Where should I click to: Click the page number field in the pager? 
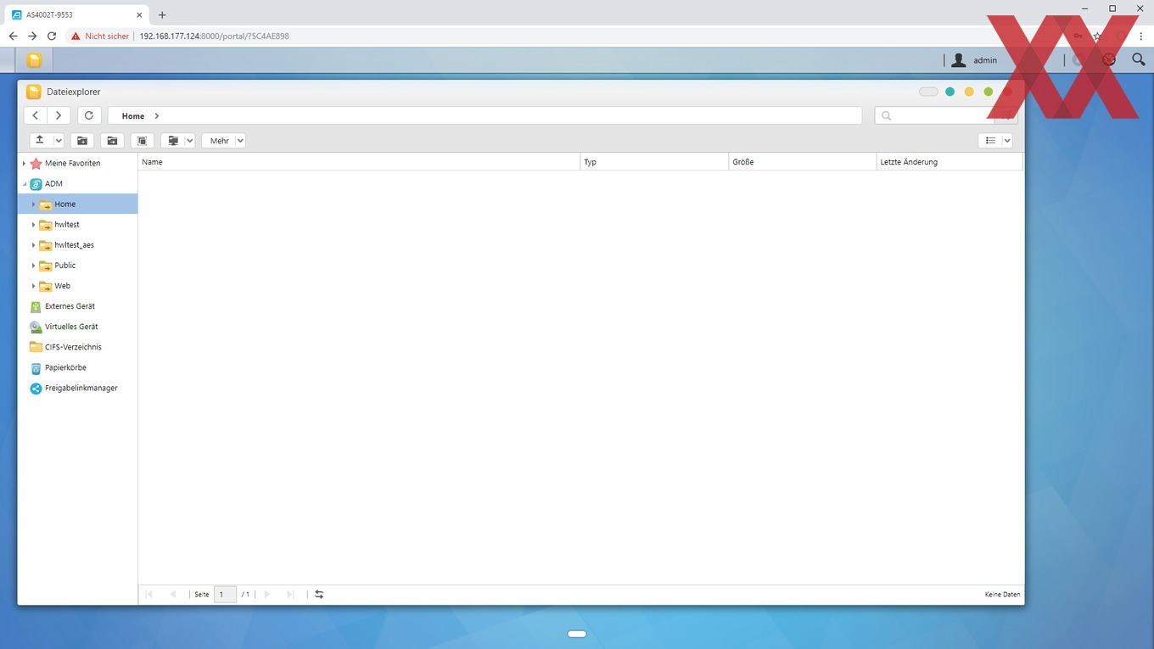click(x=225, y=595)
